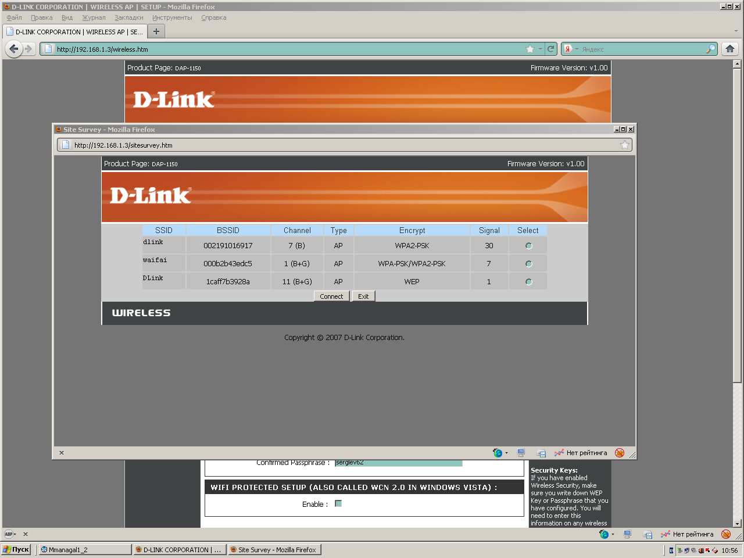Close the main window add-on bar with X
Viewport: 744px width, 558px height.
pos(26,534)
